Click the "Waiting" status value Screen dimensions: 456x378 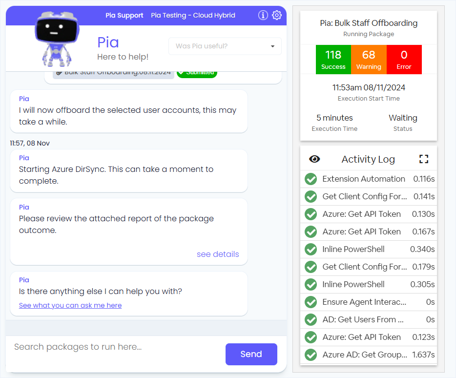(x=403, y=118)
